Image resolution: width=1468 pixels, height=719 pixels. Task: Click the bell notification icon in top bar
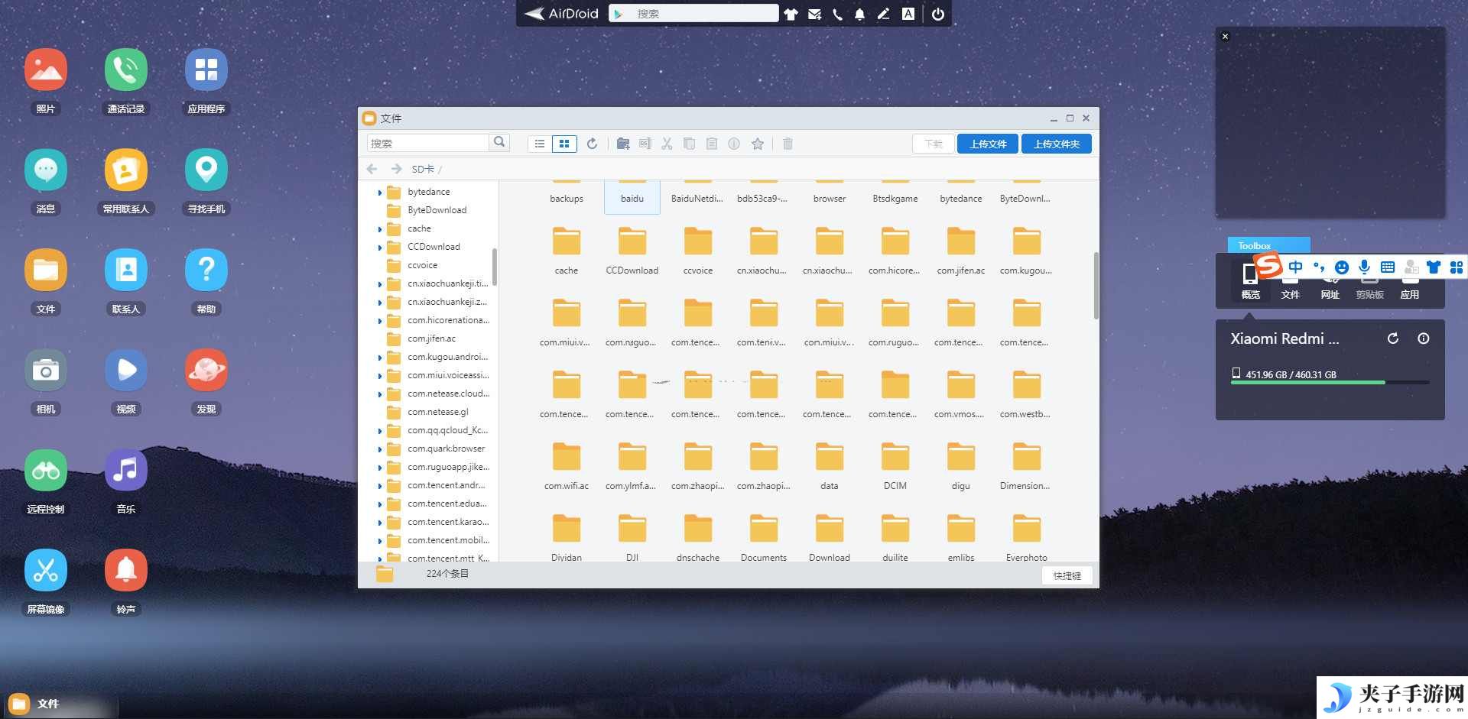point(860,14)
